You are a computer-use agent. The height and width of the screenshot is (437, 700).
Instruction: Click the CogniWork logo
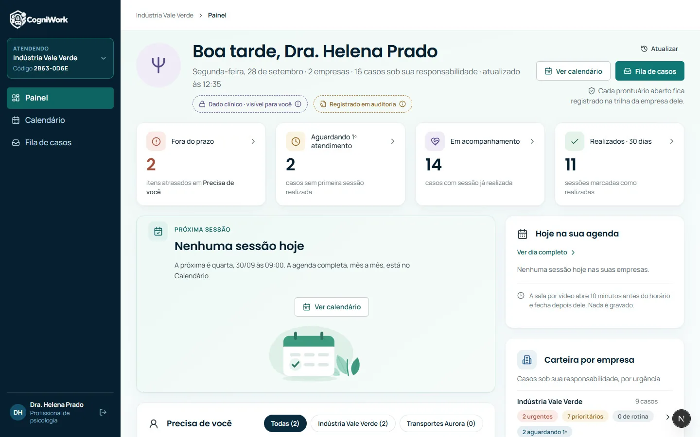click(x=39, y=19)
